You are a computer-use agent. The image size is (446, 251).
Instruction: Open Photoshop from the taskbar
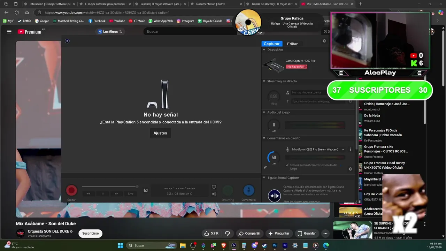[x=275, y=245]
